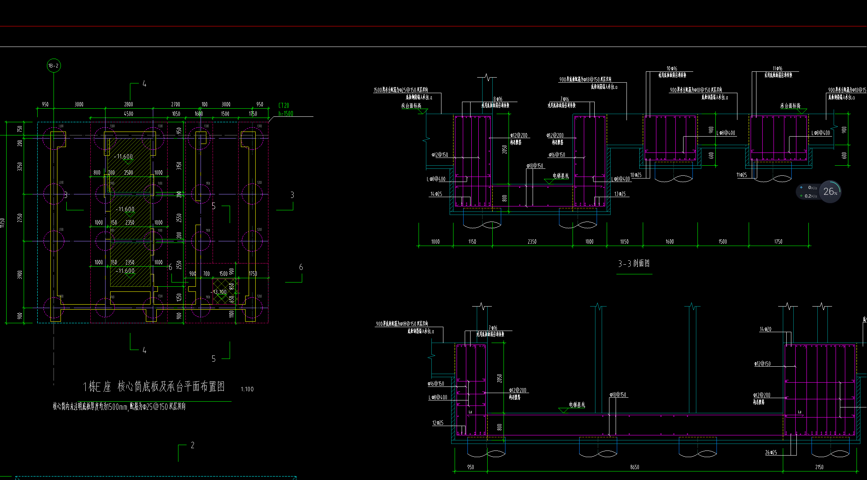
Task: Select section mark 2 near bottom edge
Action: (192, 445)
